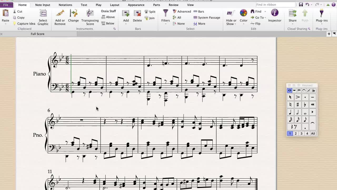Click the Split bars button
337x190 pixels.
[150, 12]
